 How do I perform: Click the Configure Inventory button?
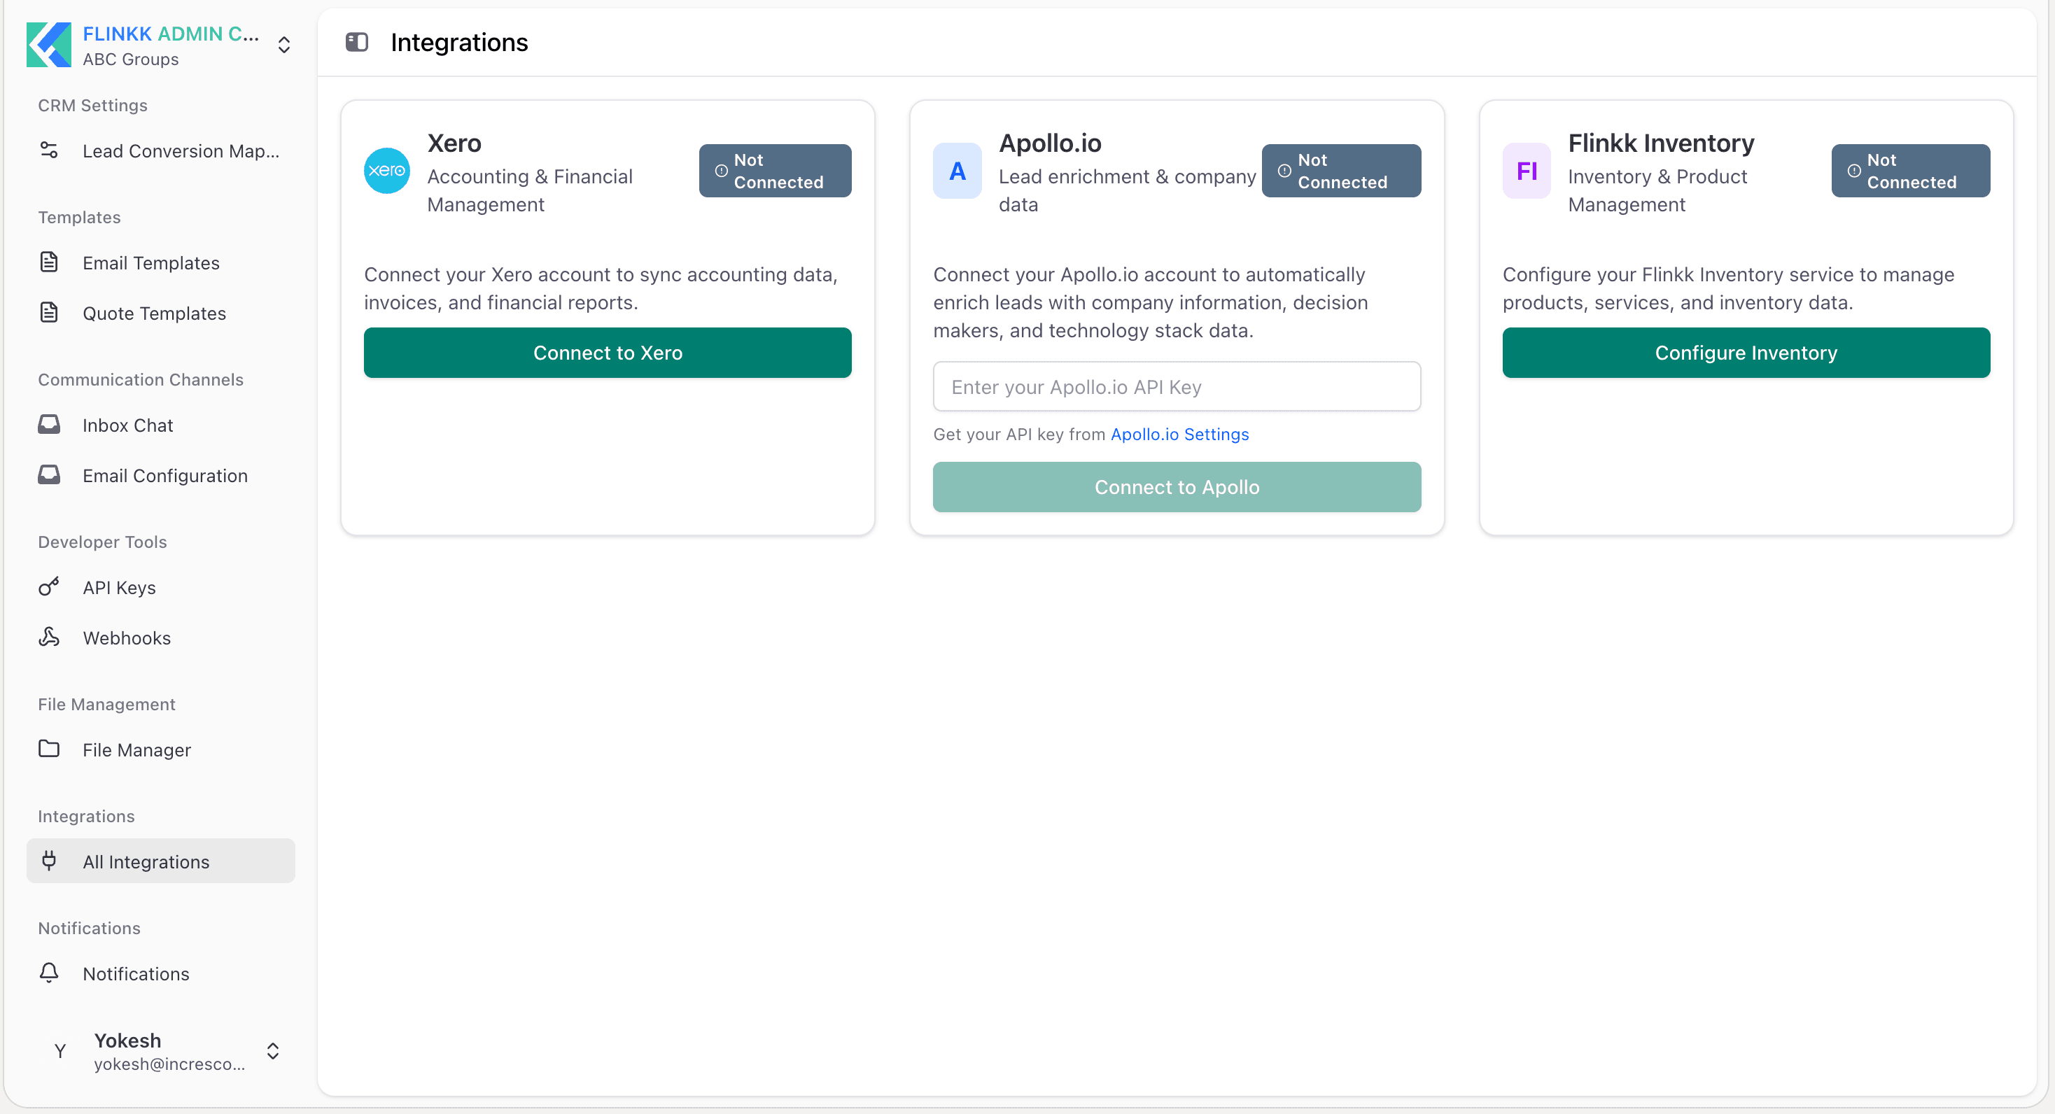pos(1746,353)
